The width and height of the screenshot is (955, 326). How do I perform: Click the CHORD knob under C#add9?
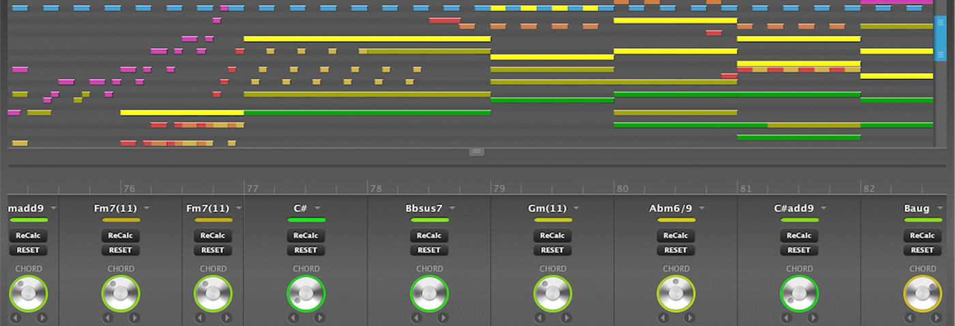point(799,294)
